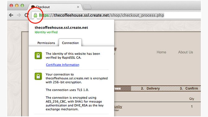Click the 2. Delivery checkout step

pyautogui.click(x=150, y=88)
